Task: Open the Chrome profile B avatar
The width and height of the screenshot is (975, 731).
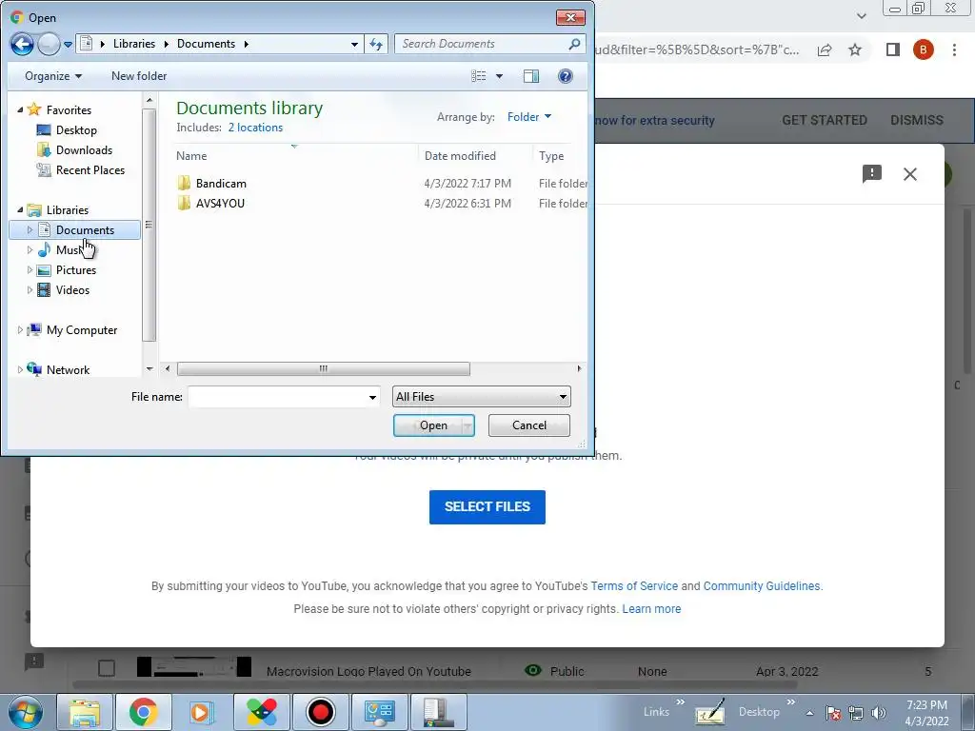Action: click(x=924, y=49)
